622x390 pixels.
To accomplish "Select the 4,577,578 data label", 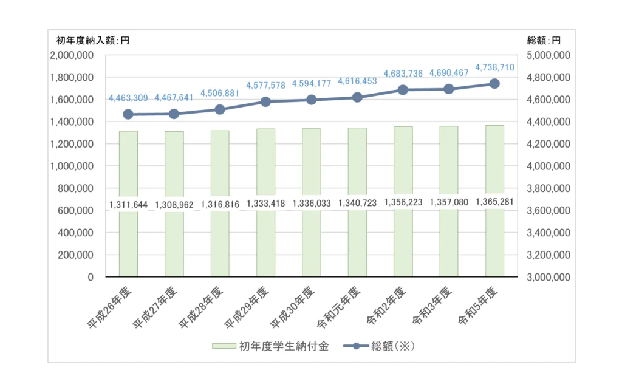I will point(266,86).
